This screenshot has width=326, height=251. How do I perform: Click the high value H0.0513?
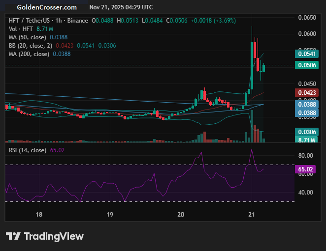pyautogui.click(x=128, y=21)
